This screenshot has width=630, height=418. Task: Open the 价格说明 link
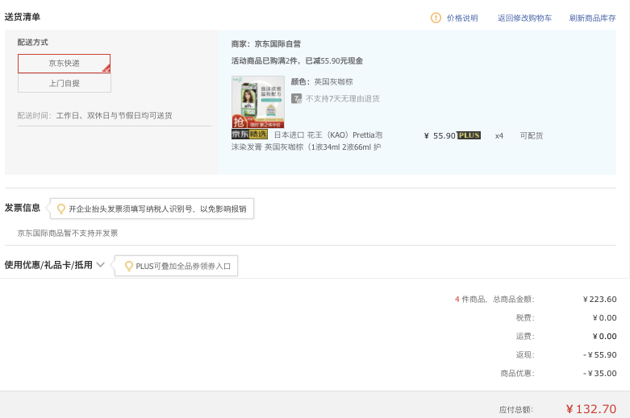pyautogui.click(x=462, y=18)
